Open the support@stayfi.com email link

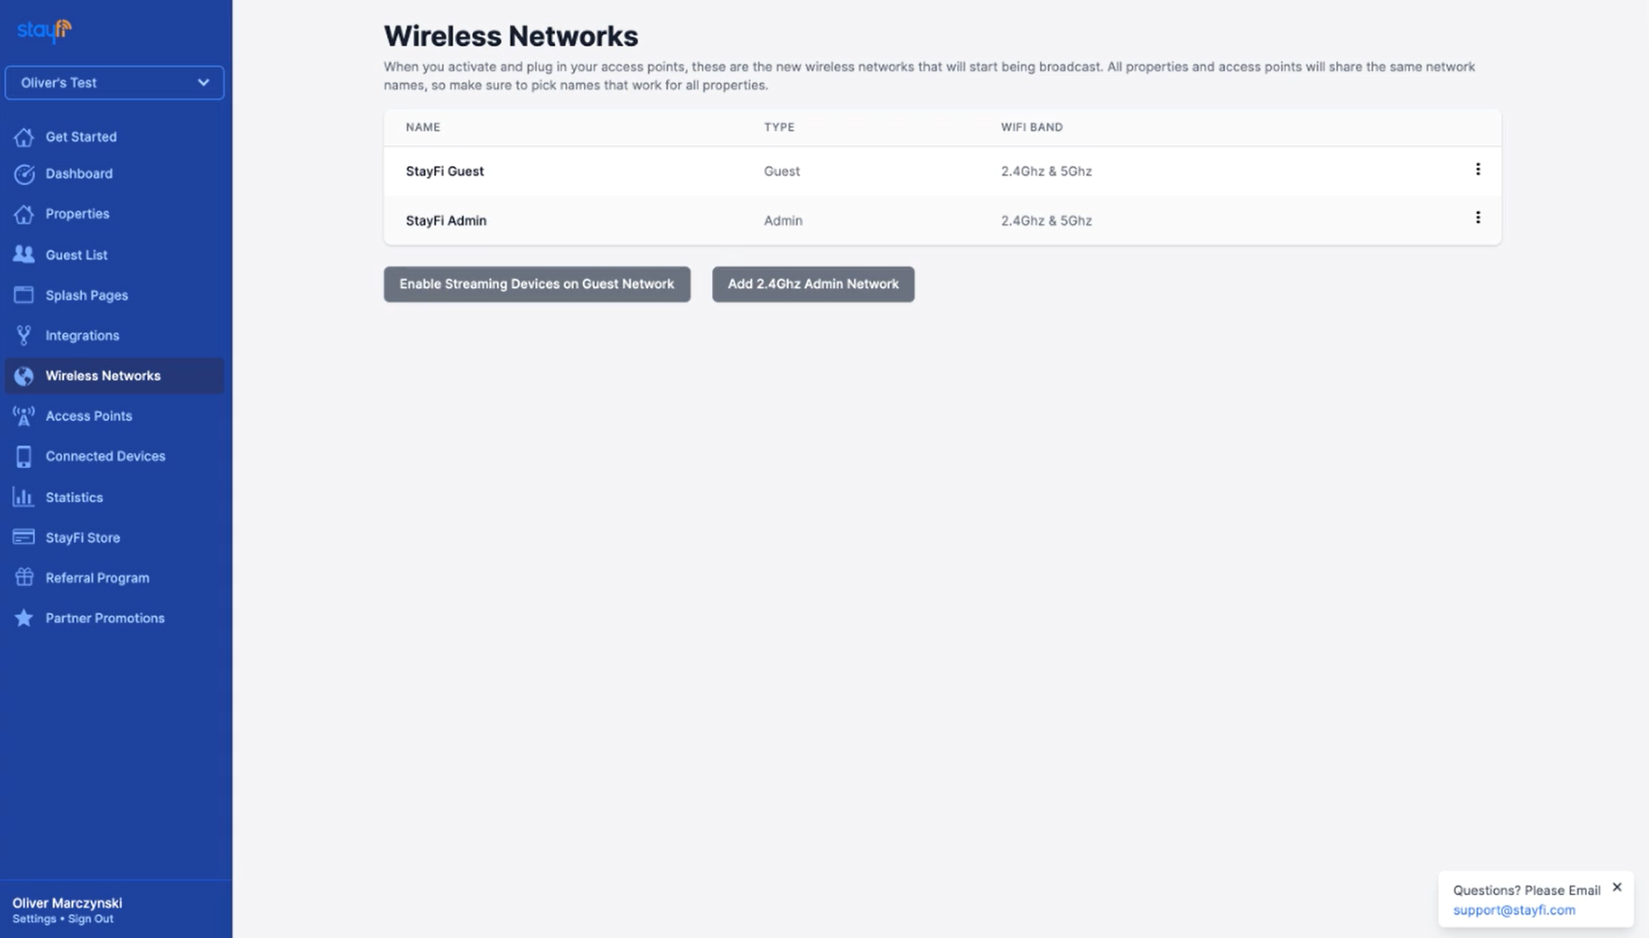pyautogui.click(x=1514, y=910)
